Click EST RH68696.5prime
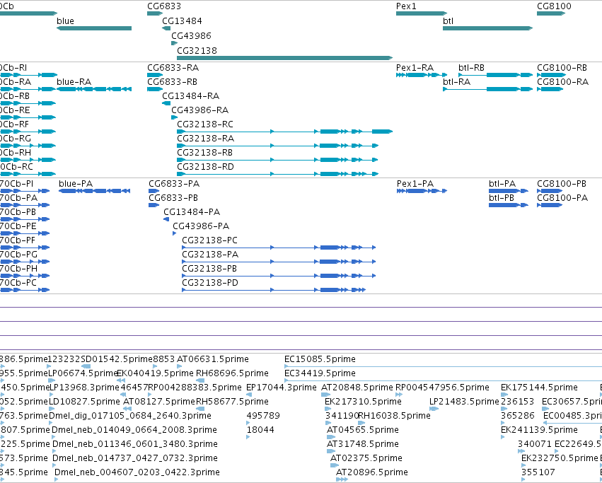This screenshot has width=602, height=483. point(232,373)
